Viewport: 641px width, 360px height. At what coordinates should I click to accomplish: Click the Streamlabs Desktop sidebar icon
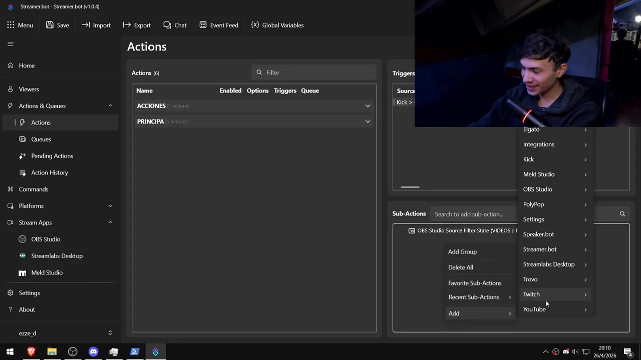pyautogui.click(x=22, y=255)
